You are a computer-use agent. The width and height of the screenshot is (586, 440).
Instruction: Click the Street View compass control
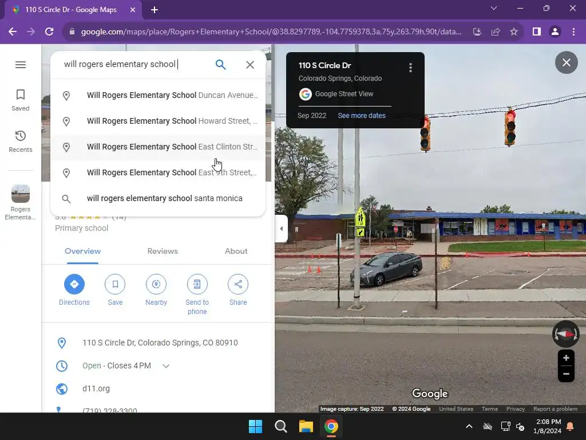point(566,334)
